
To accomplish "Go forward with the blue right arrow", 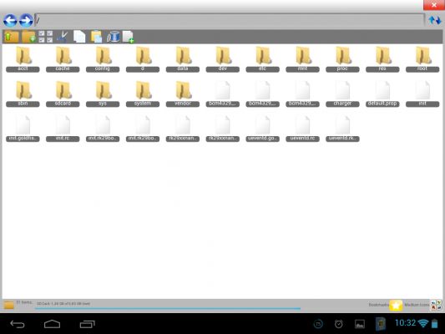I will point(26,20).
